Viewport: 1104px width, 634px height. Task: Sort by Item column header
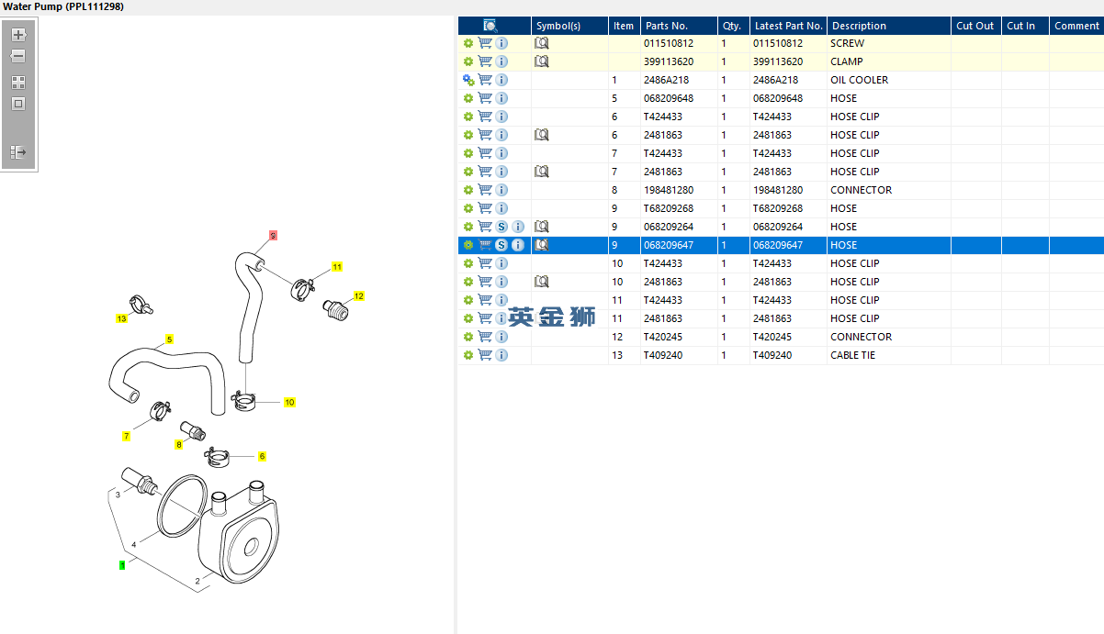[625, 26]
